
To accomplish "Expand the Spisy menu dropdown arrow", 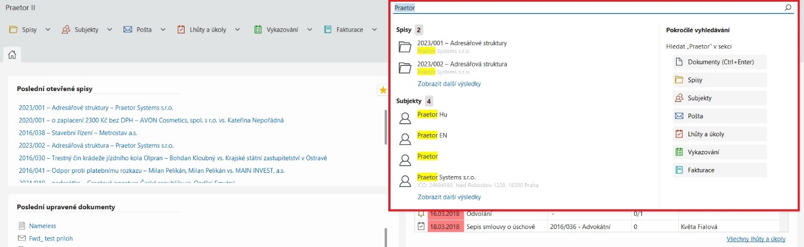I will tap(48, 29).
